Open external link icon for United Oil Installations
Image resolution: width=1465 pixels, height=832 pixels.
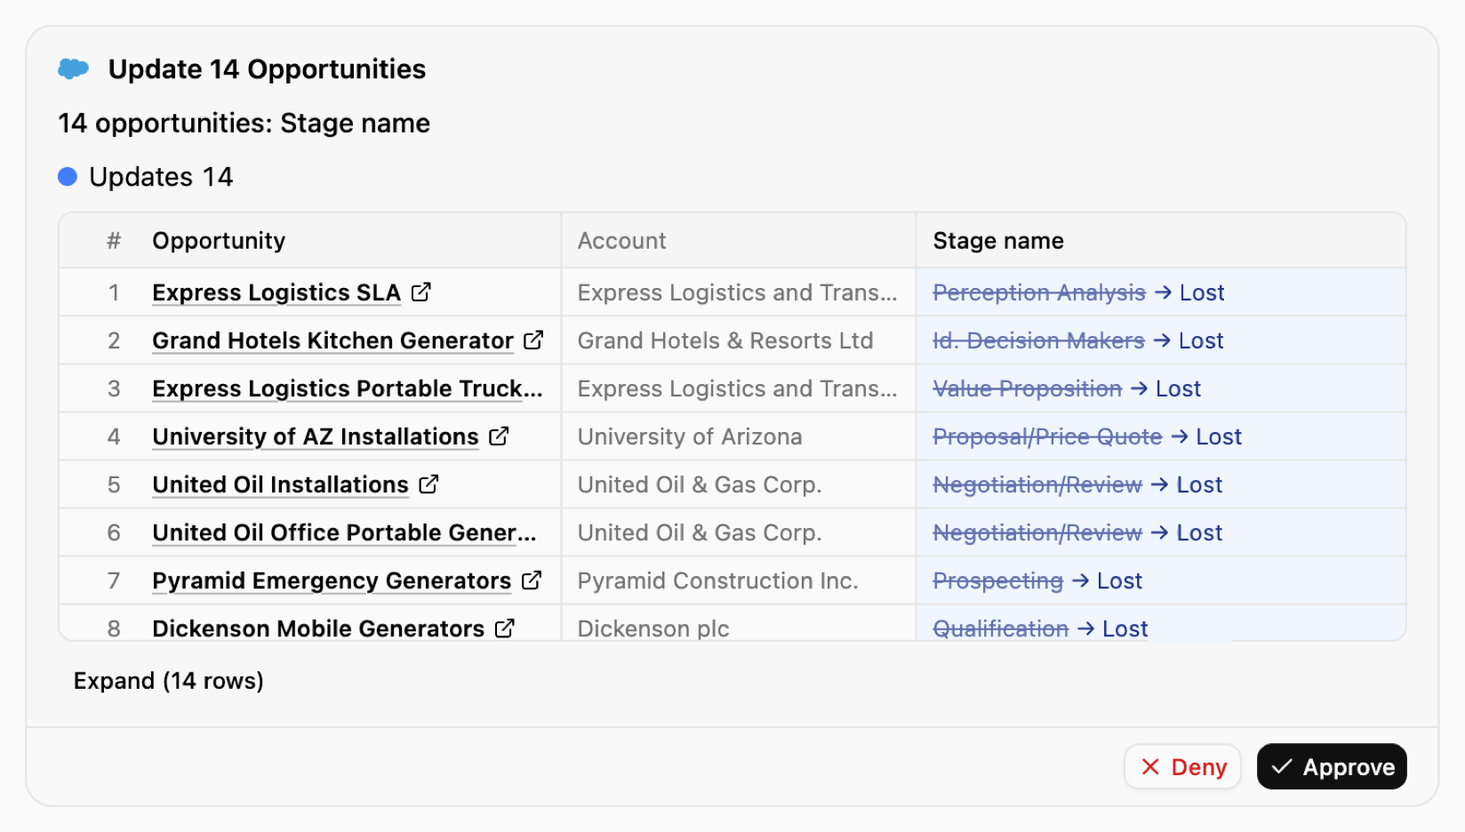[428, 484]
